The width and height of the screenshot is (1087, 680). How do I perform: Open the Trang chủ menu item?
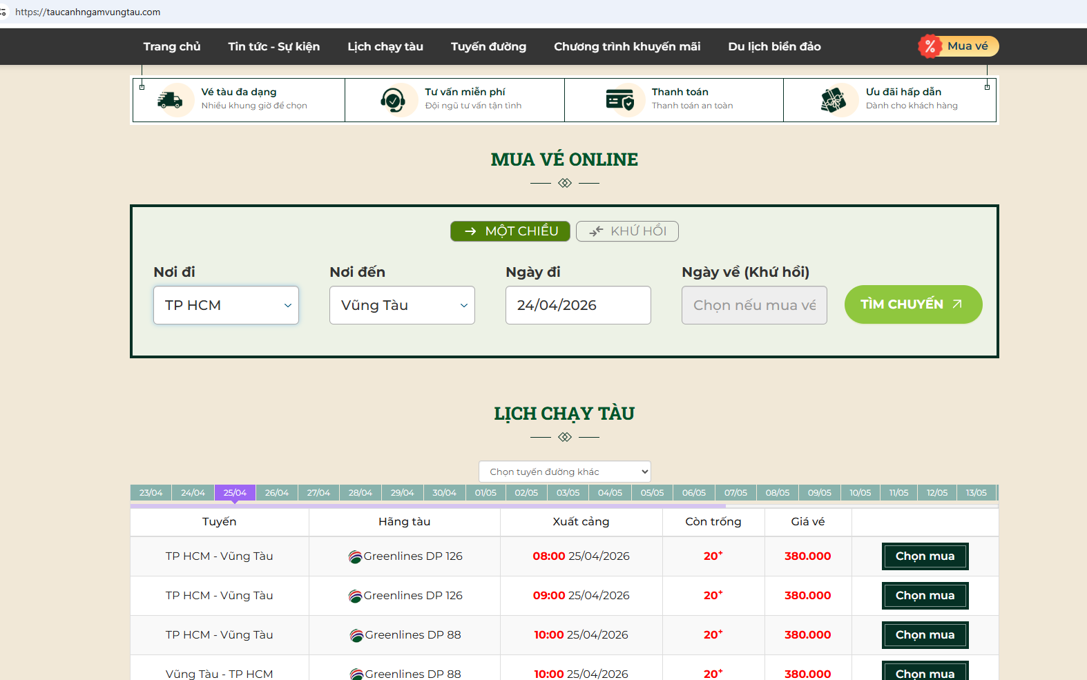[172, 46]
